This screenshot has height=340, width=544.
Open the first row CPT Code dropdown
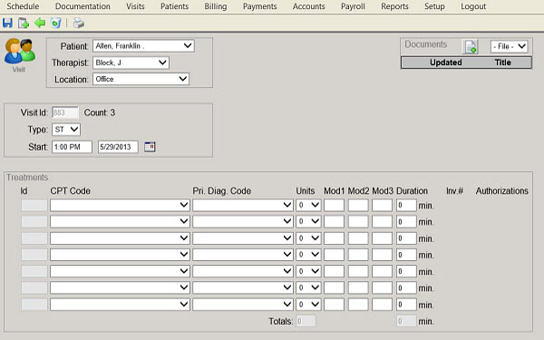(x=120, y=205)
